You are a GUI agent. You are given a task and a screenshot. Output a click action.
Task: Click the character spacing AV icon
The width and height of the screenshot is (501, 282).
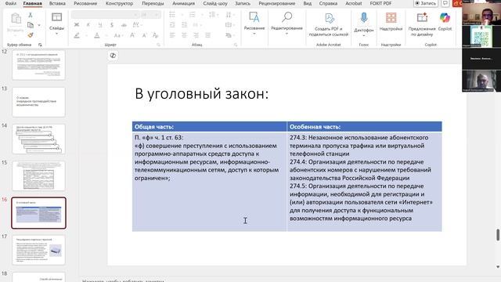pyautogui.click(x=135, y=24)
